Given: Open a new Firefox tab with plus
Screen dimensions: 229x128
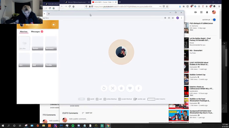Looking at the screenshot, I should tap(120, 2).
